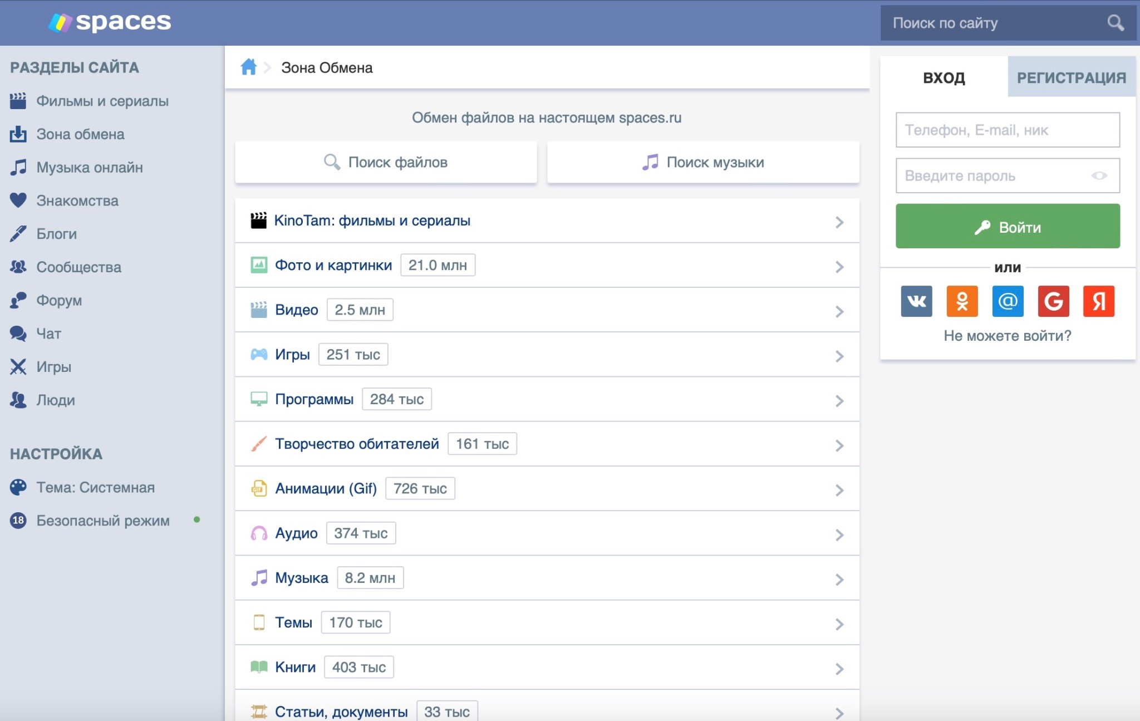This screenshot has height=721, width=1140.
Task: Toggle Безопасный режим safe mode
Action: [103, 521]
